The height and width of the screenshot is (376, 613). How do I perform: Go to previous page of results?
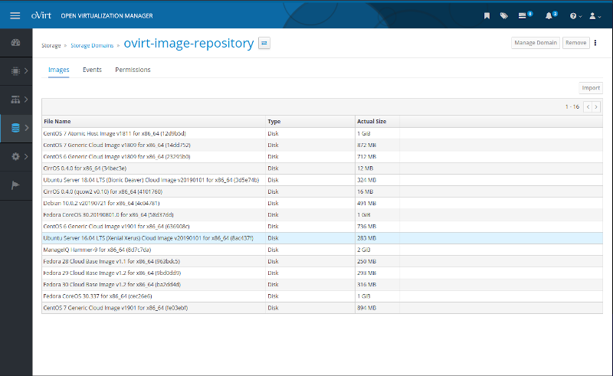coord(588,106)
